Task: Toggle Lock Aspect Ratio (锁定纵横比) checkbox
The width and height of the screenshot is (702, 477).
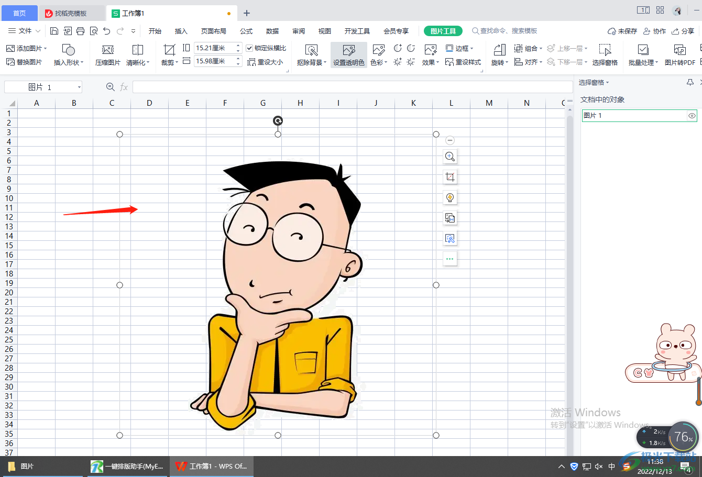Action: [x=249, y=48]
